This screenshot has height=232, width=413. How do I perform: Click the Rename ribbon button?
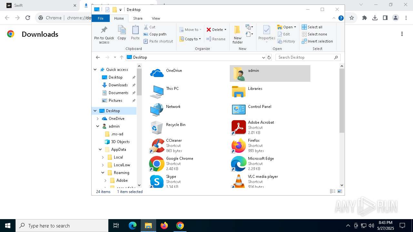[x=216, y=39]
